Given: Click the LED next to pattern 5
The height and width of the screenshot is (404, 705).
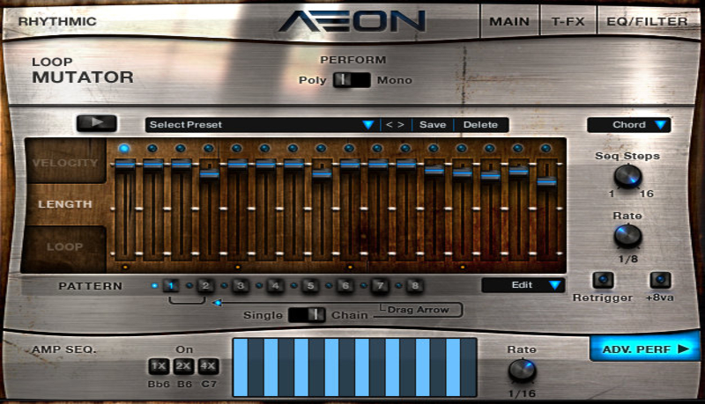Looking at the screenshot, I should click(x=294, y=285).
